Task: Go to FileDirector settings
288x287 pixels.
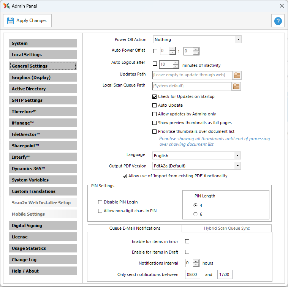Action: click(x=43, y=134)
